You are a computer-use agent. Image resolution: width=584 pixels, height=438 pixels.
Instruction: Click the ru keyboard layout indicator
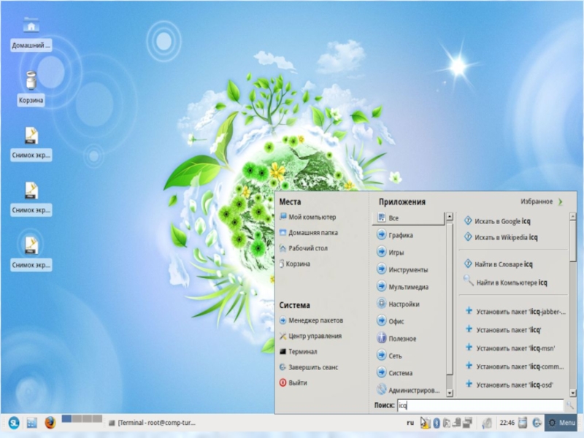point(410,423)
